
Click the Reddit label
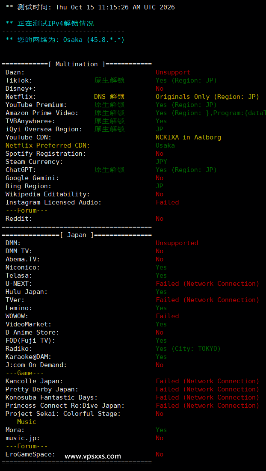coord(19,219)
